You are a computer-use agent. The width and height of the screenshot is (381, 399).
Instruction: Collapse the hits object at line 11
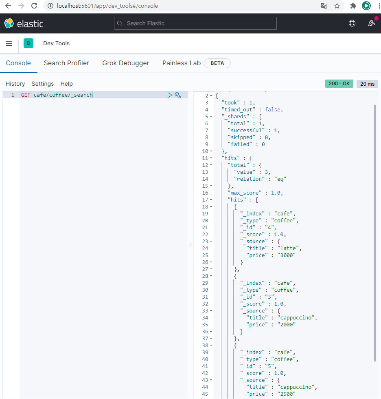(211, 158)
